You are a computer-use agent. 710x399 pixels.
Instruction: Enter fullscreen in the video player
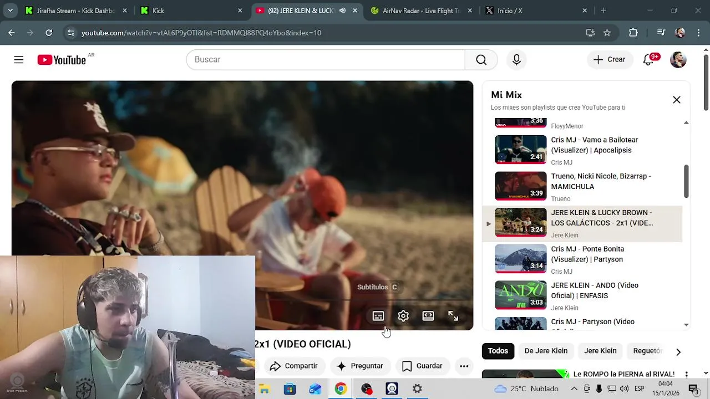click(x=453, y=316)
